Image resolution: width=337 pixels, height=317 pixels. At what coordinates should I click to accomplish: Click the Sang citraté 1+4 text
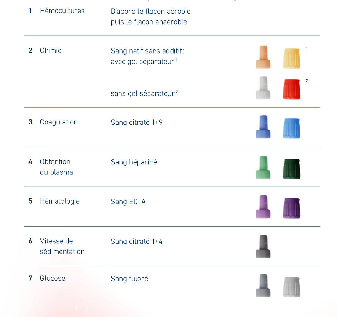coord(137,241)
